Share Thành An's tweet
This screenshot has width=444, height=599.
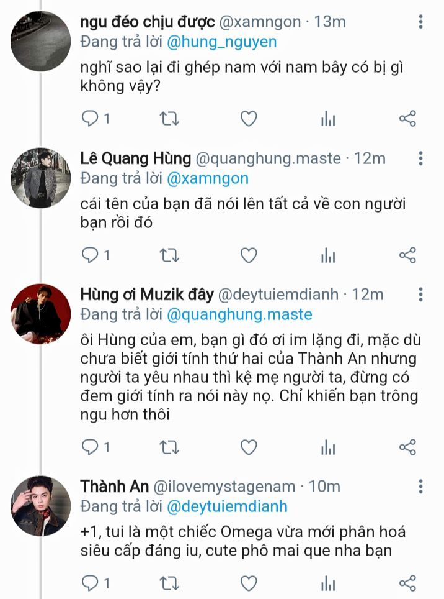(x=407, y=582)
